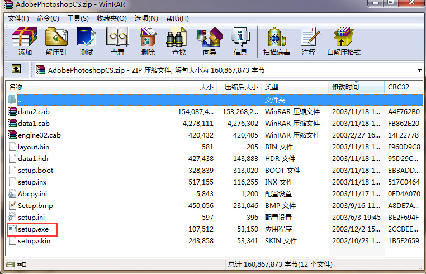Open the 收藏夹(O) menu
The image size is (426, 274).
[x=112, y=18]
